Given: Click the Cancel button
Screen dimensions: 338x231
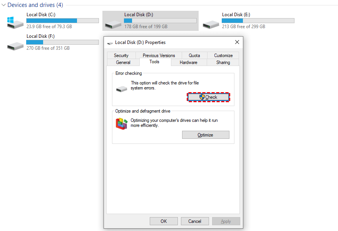Looking at the screenshot, I should (195, 221).
